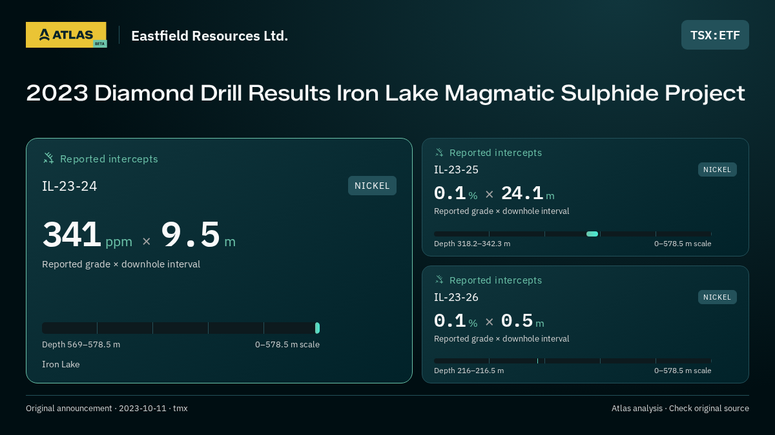
Task: Click the drill icon in IL-23-24 card
Action: pyautogui.click(x=48, y=158)
